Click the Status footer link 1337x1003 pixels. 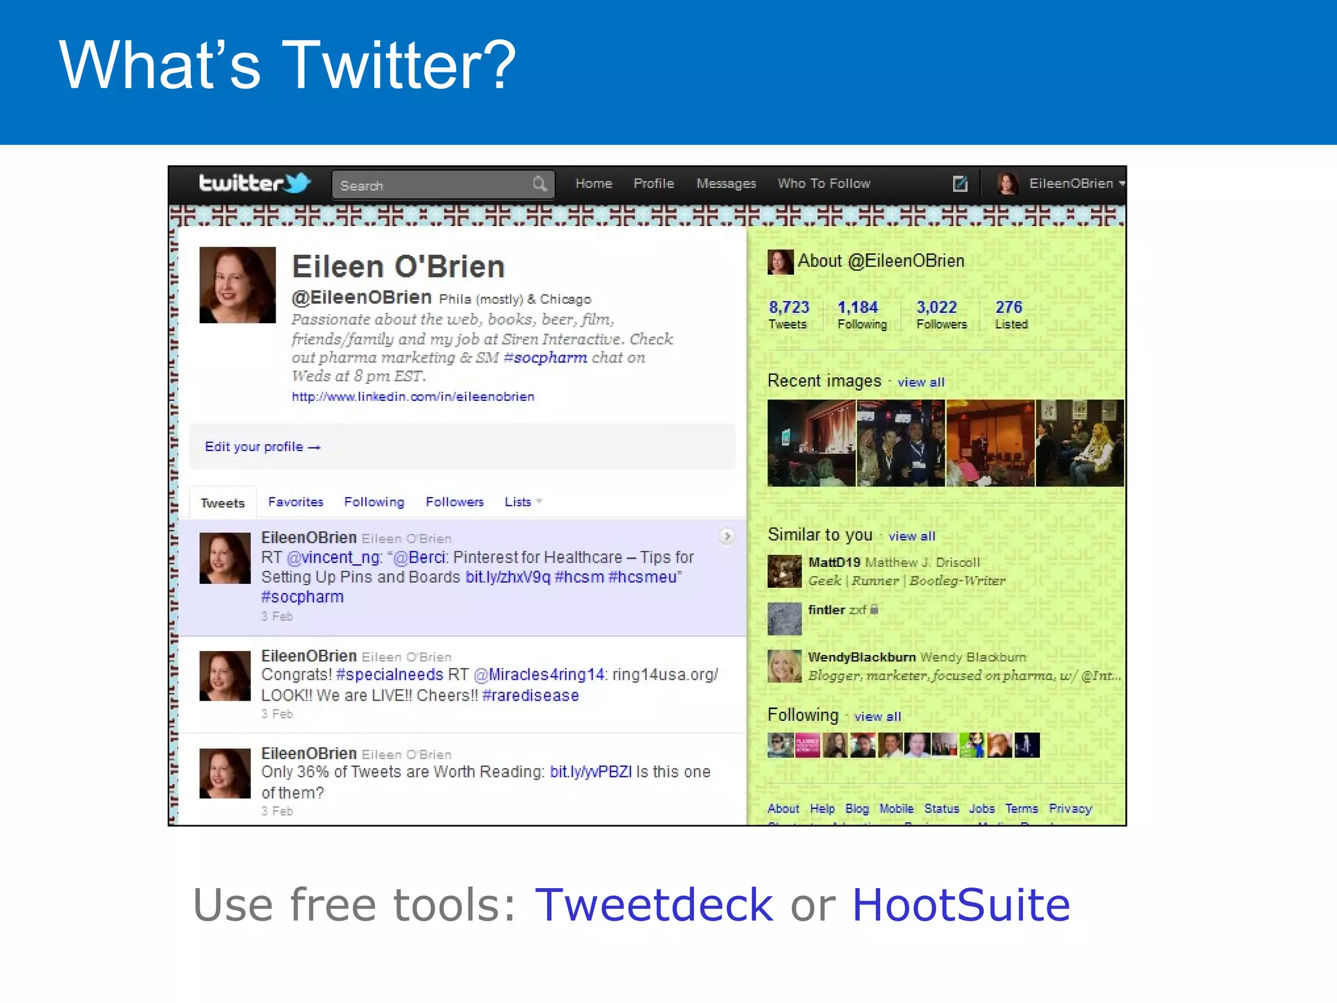tap(941, 808)
